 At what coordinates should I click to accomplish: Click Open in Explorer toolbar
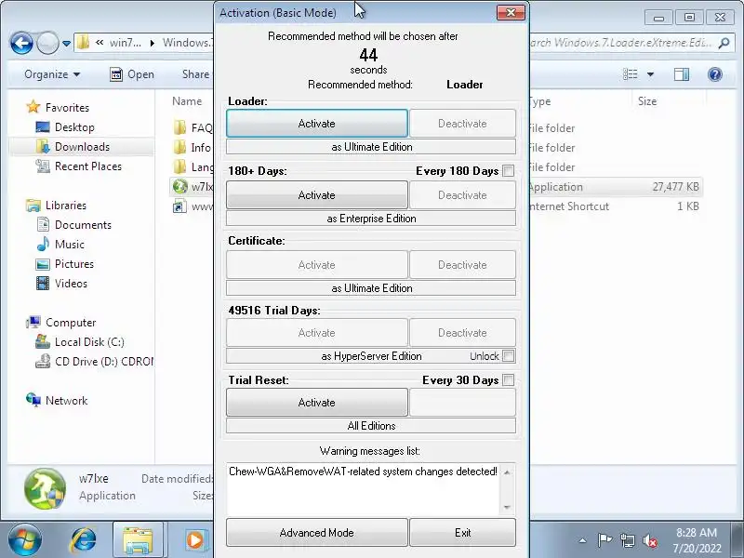pos(132,74)
